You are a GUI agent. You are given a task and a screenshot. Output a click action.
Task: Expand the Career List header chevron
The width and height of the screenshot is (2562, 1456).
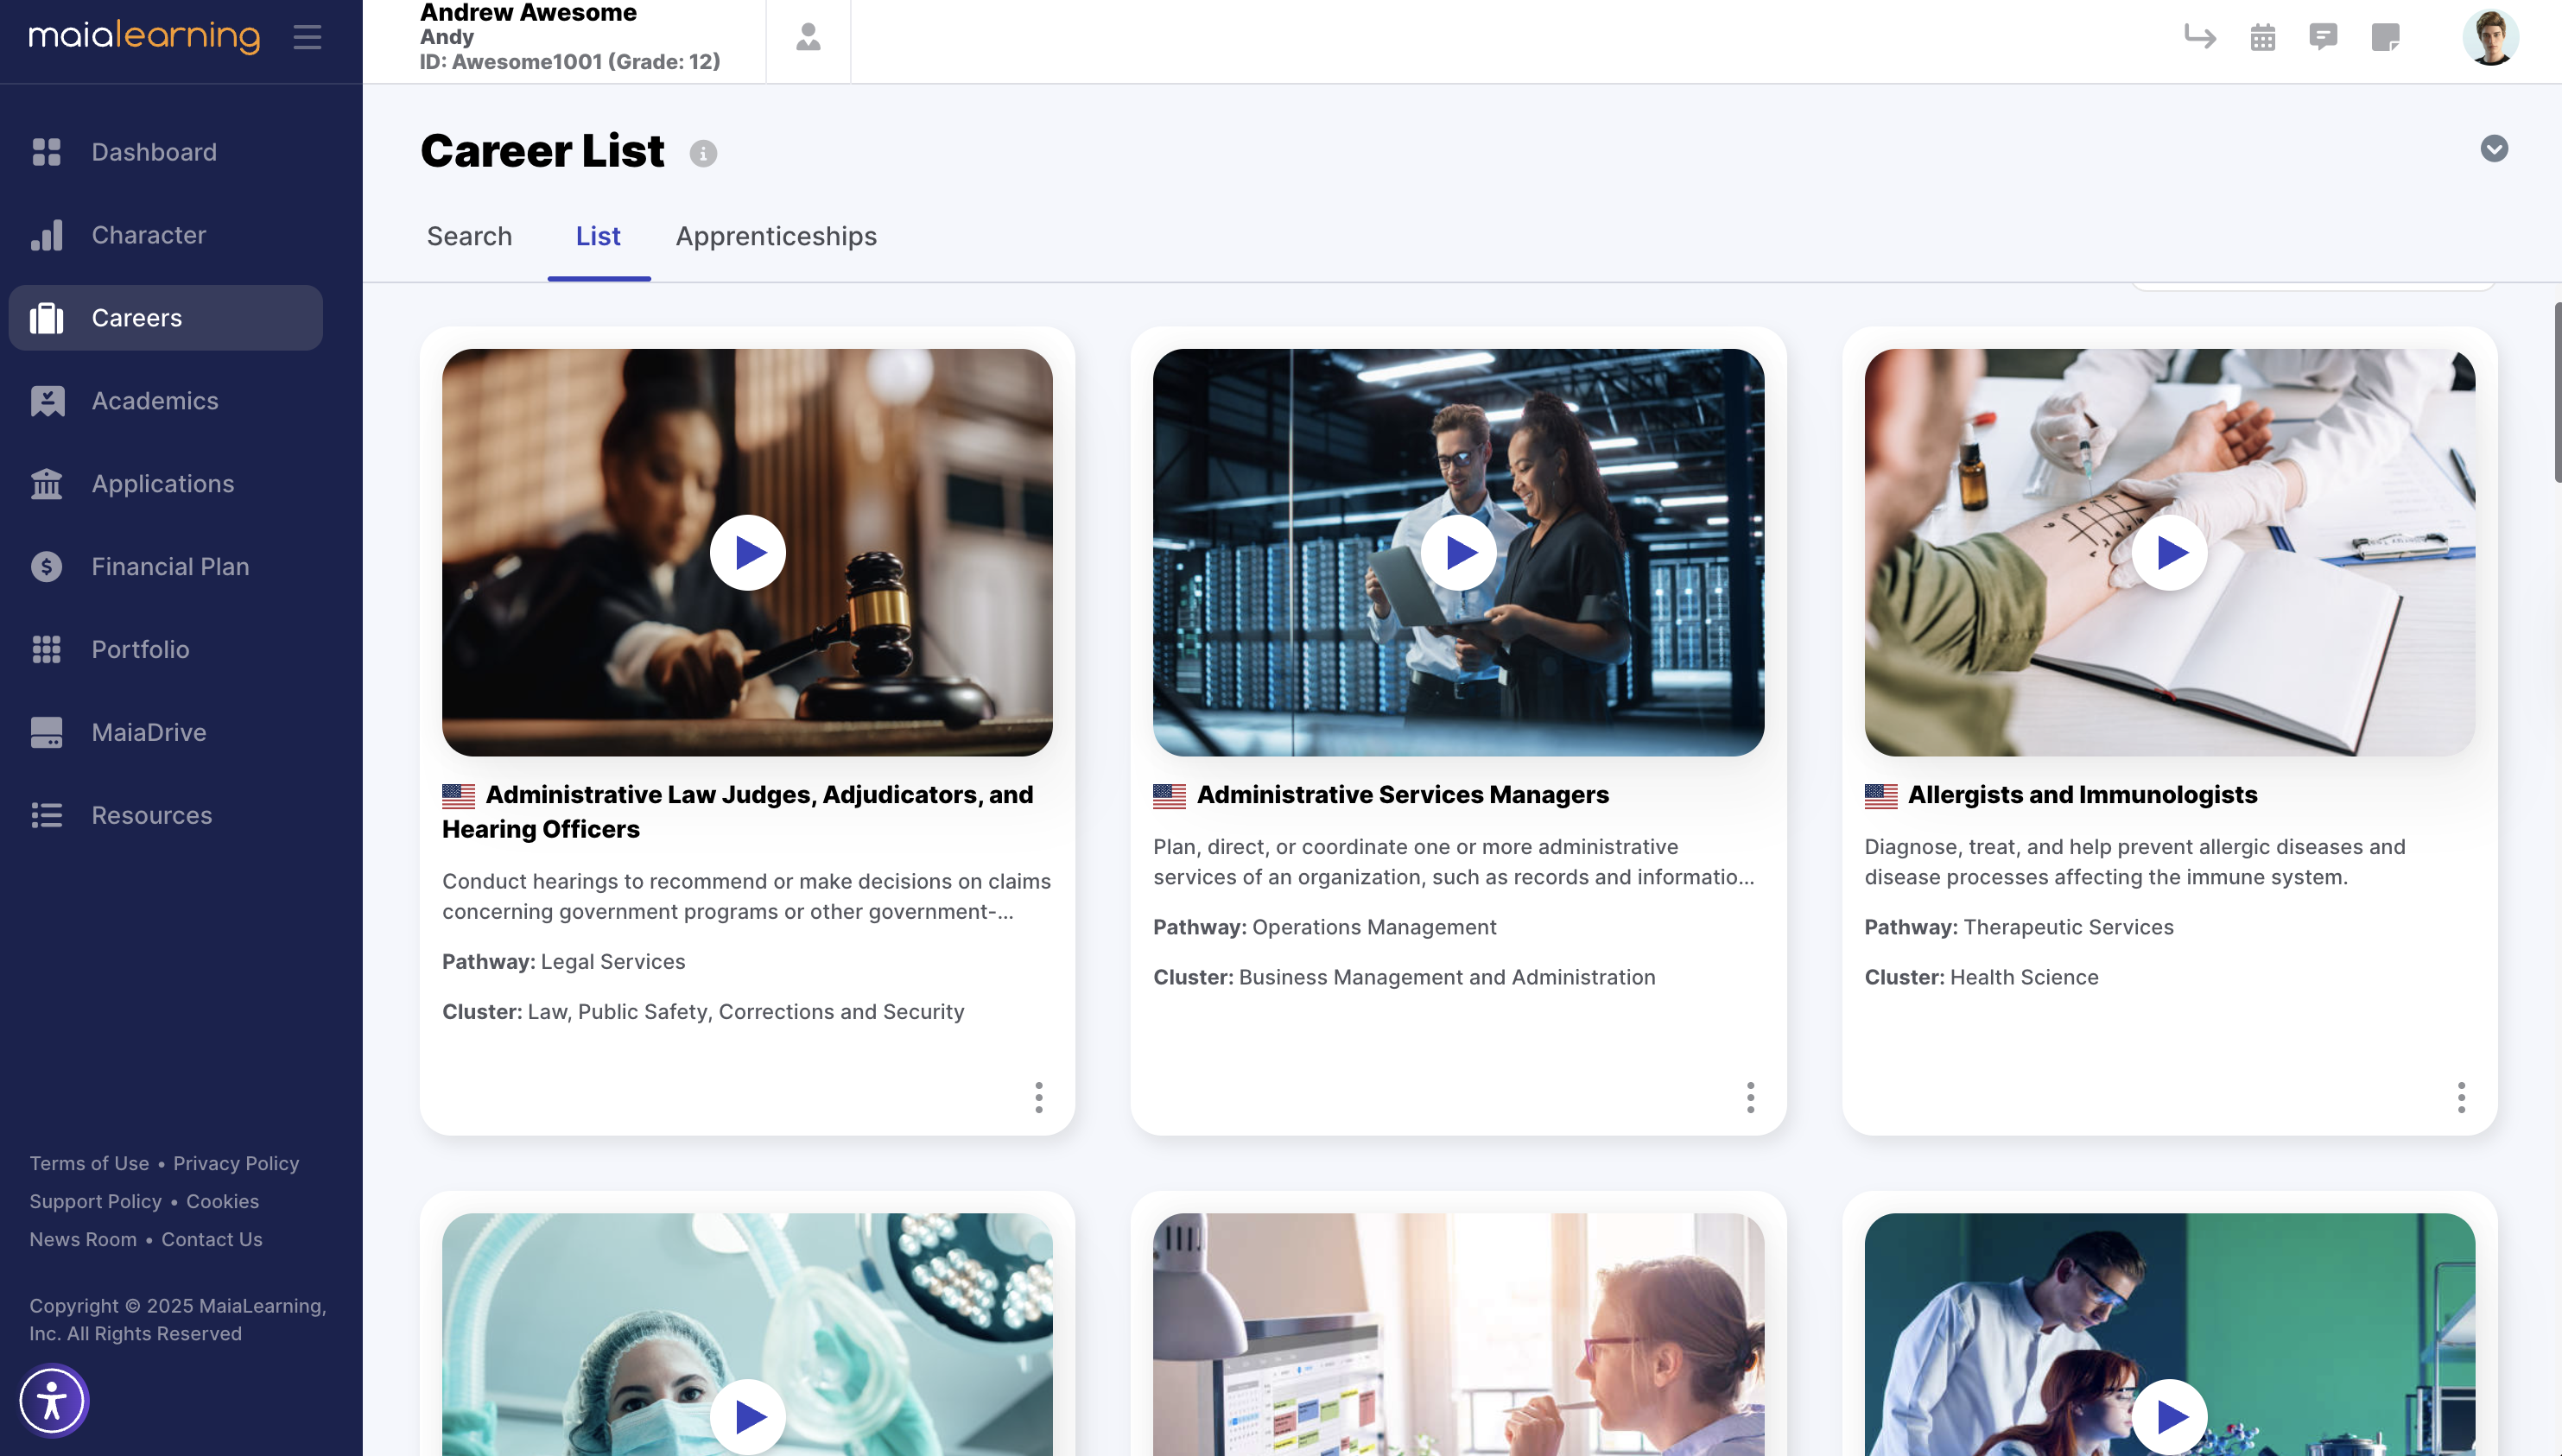[x=2494, y=149]
